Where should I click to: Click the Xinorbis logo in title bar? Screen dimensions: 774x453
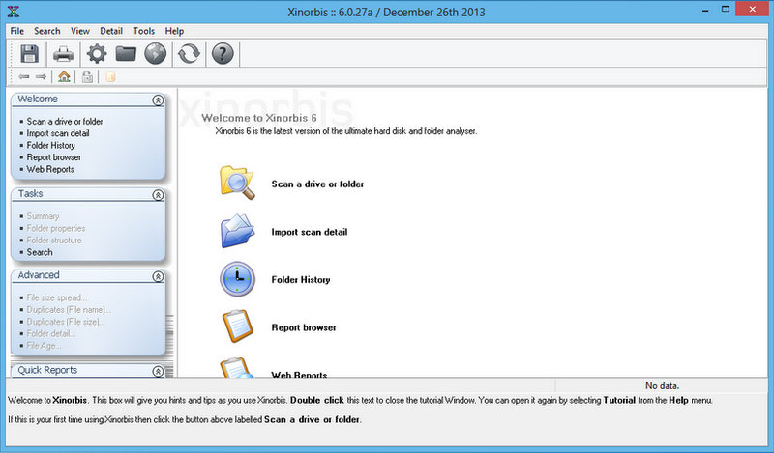coord(14,12)
